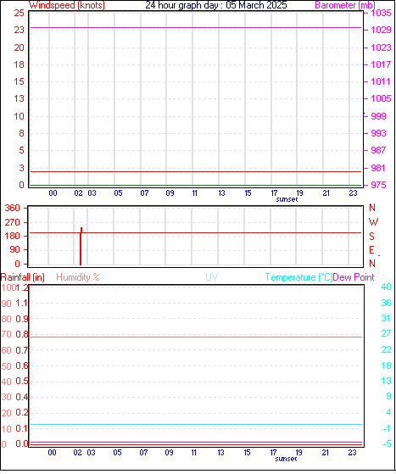Click the red wind direction spike
This screenshot has width=396, height=474.
click(x=81, y=247)
